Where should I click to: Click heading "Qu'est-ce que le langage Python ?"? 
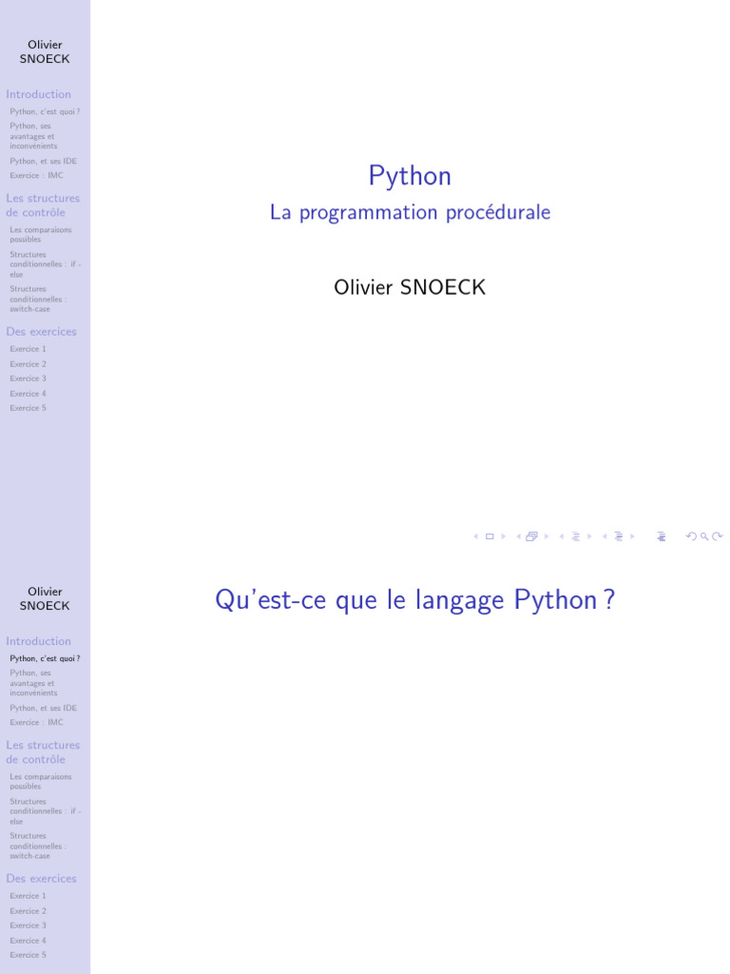tap(414, 600)
